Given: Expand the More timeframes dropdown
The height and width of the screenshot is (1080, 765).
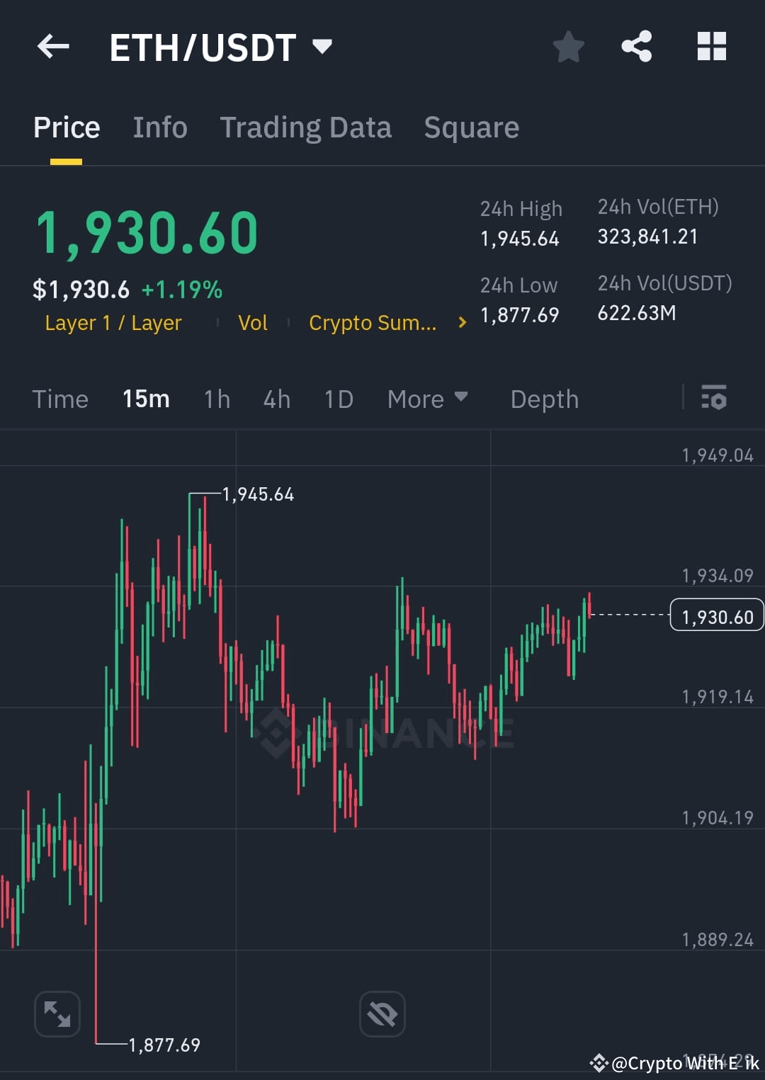Looking at the screenshot, I should pos(427,399).
